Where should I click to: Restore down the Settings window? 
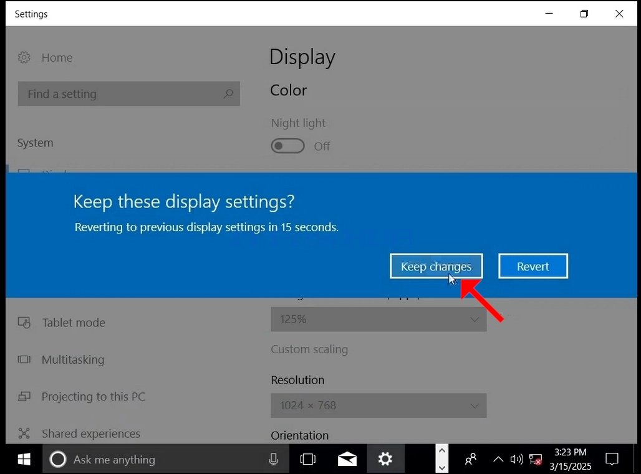coord(584,14)
